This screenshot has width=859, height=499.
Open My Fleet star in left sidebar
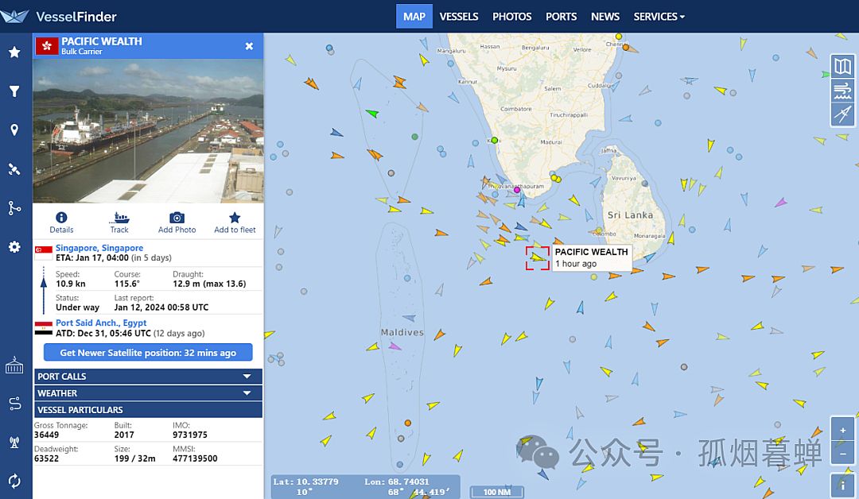coord(14,52)
